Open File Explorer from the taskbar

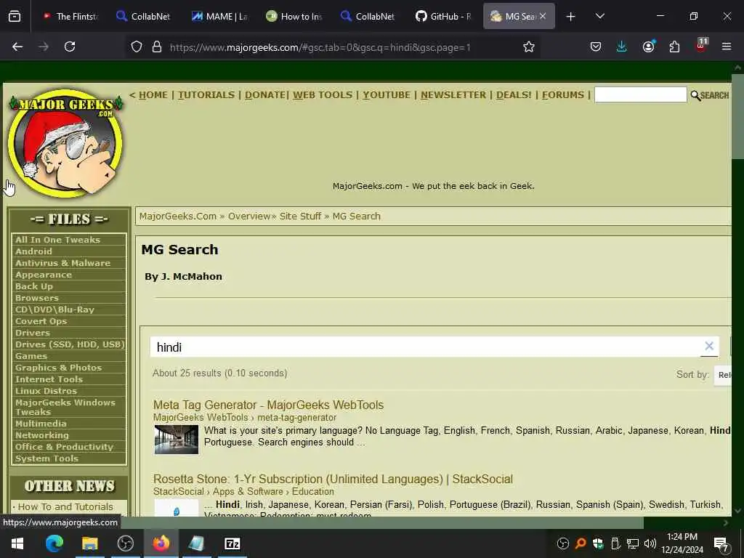89,543
